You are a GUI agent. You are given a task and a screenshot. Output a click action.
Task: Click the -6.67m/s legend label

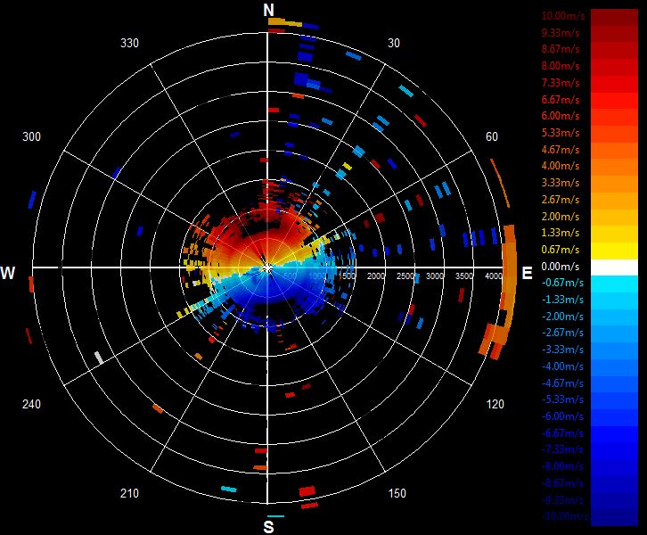tap(562, 433)
